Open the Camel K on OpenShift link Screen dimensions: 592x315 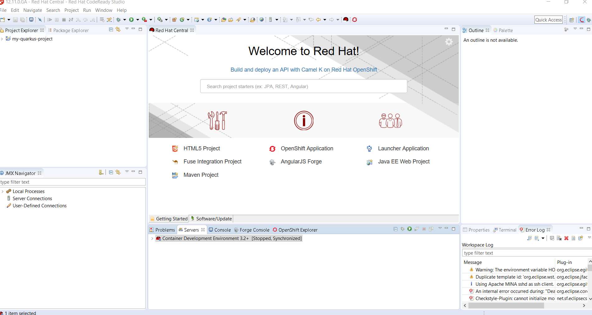pos(303,70)
